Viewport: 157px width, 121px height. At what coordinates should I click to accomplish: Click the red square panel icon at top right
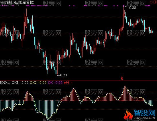point(155,2)
